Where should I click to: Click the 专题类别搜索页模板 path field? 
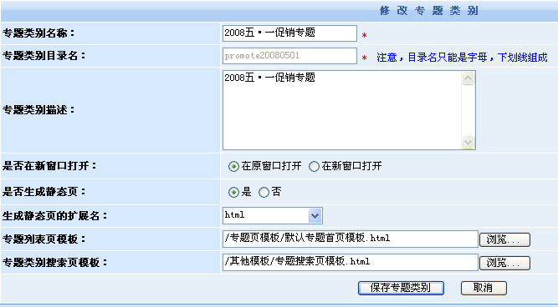(x=351, y=262)
